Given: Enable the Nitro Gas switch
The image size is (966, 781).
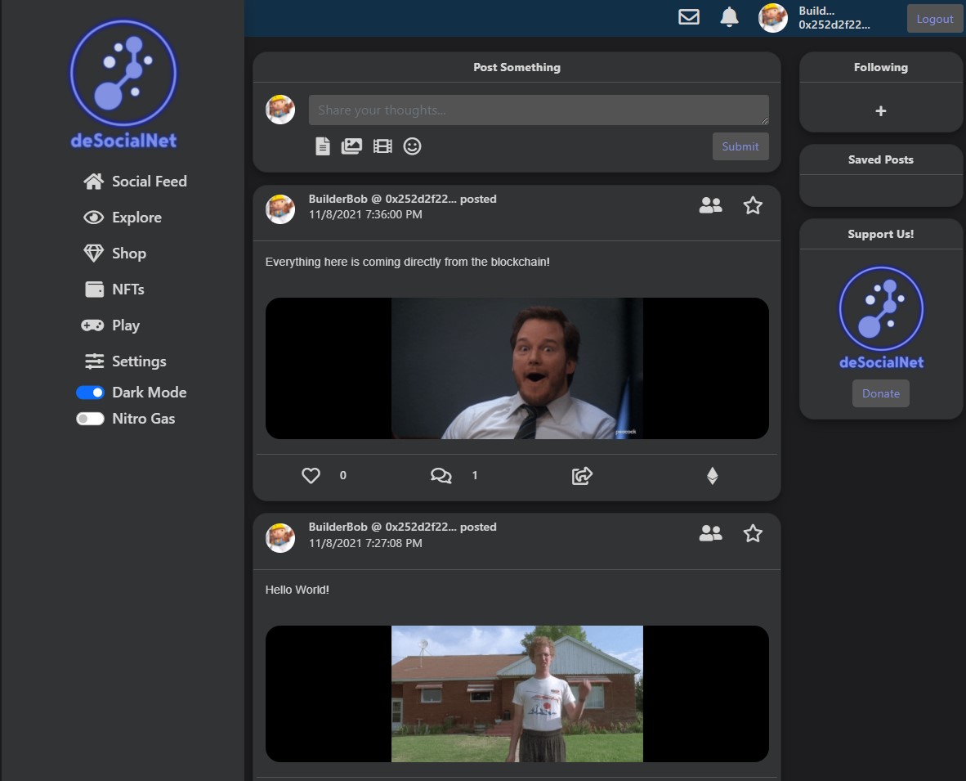Looking at the screenshot, I should [x=90, y=419].
